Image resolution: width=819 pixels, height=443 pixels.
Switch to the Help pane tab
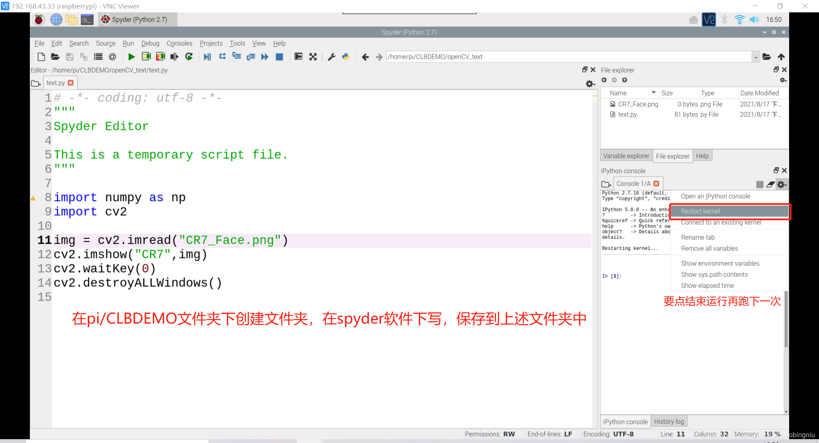tap(702, 156)
